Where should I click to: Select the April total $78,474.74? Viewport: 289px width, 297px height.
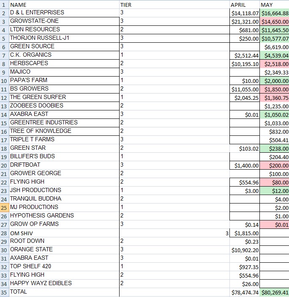pos(244,292)
